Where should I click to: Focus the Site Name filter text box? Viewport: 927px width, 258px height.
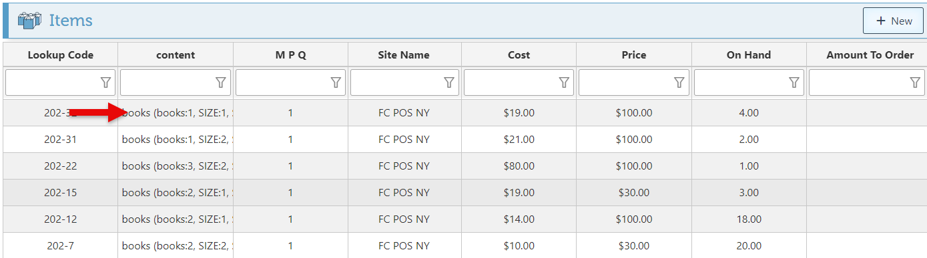(397, 82)
